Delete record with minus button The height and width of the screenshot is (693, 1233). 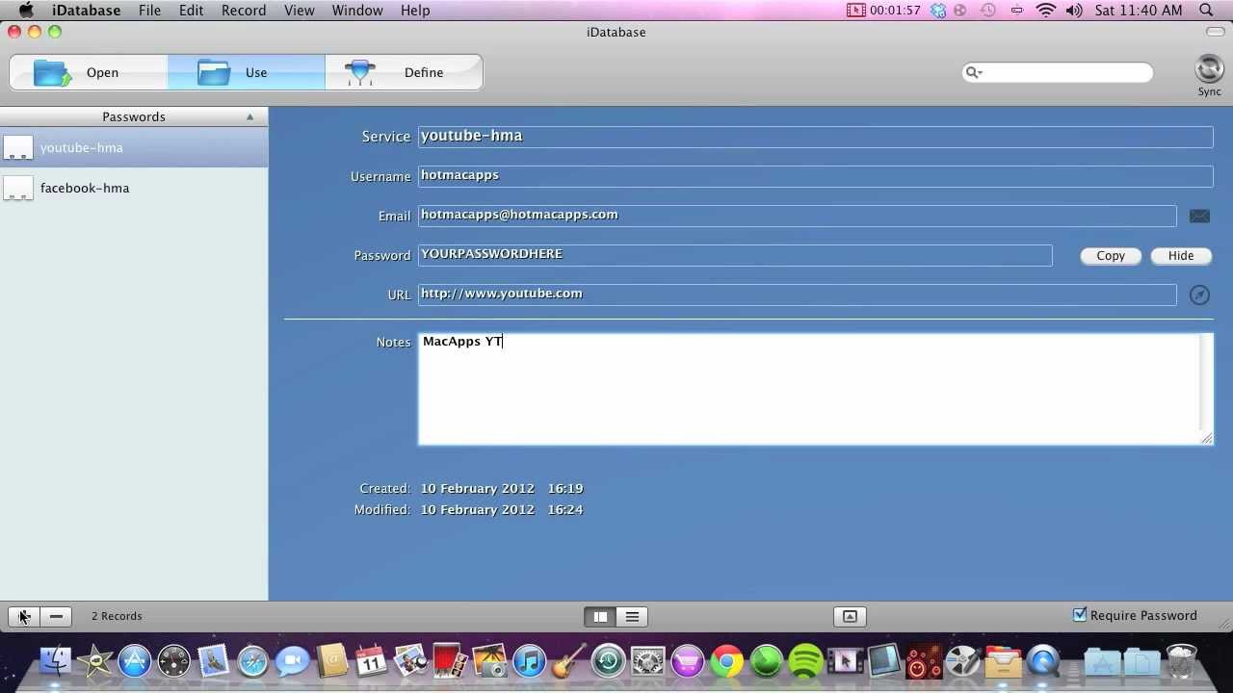click(56, 616)
